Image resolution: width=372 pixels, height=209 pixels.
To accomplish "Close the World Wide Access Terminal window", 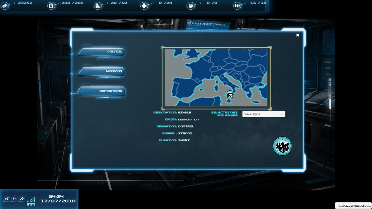I will [297, 35].
